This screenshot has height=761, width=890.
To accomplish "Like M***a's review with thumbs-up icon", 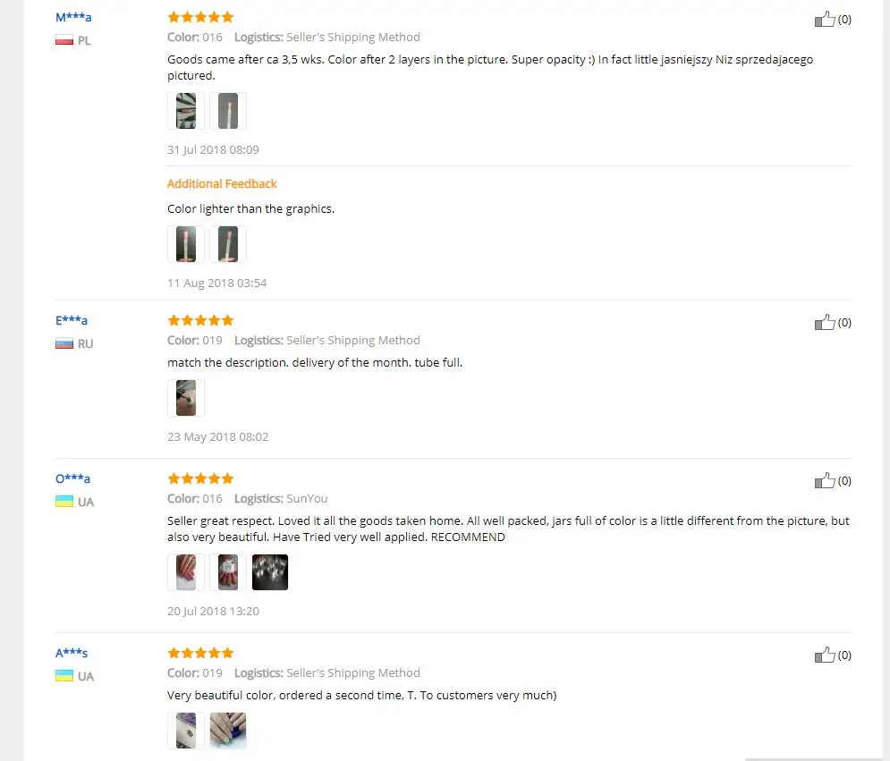I will tap(825, 20).
